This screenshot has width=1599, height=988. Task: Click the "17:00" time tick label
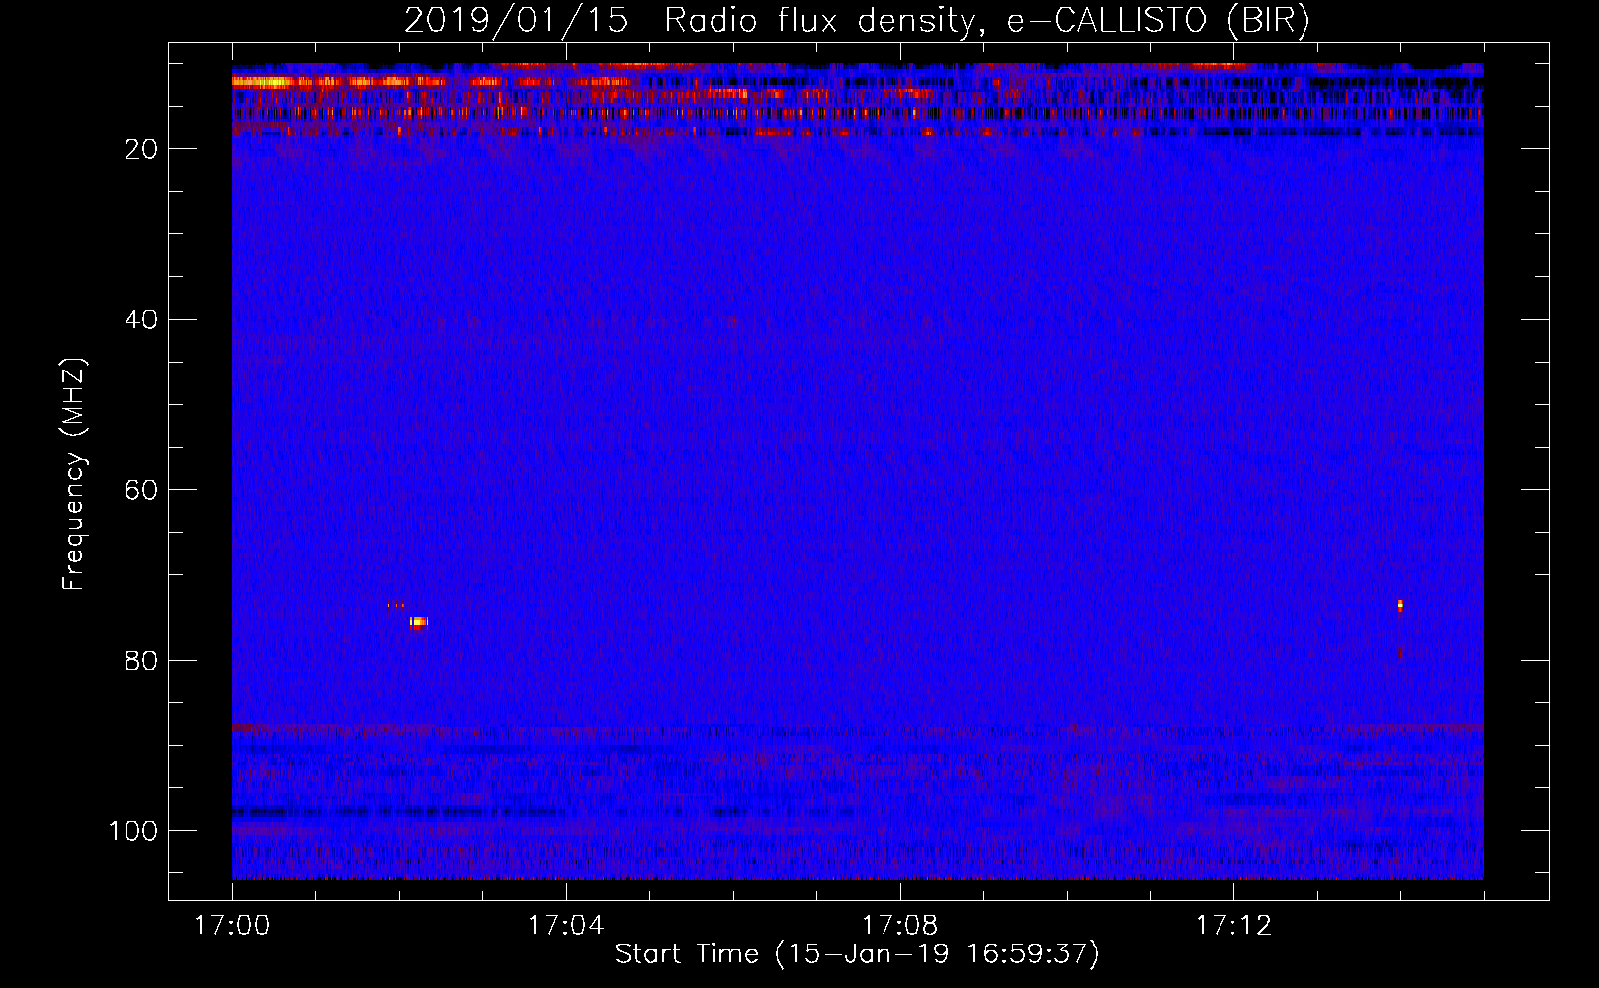click(232, 926)
